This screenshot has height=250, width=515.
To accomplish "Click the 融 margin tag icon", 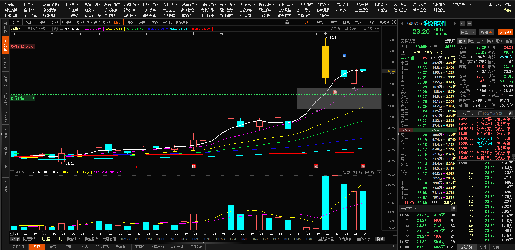I will pyautogui.click(x=463, y=24).
